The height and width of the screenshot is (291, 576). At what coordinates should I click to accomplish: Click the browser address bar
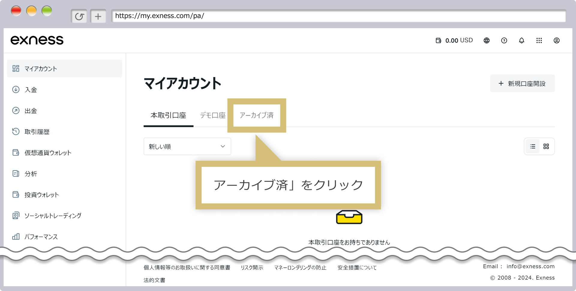click(338, 16)
